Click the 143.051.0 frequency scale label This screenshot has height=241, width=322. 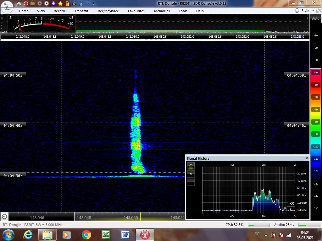pos(187,36)
